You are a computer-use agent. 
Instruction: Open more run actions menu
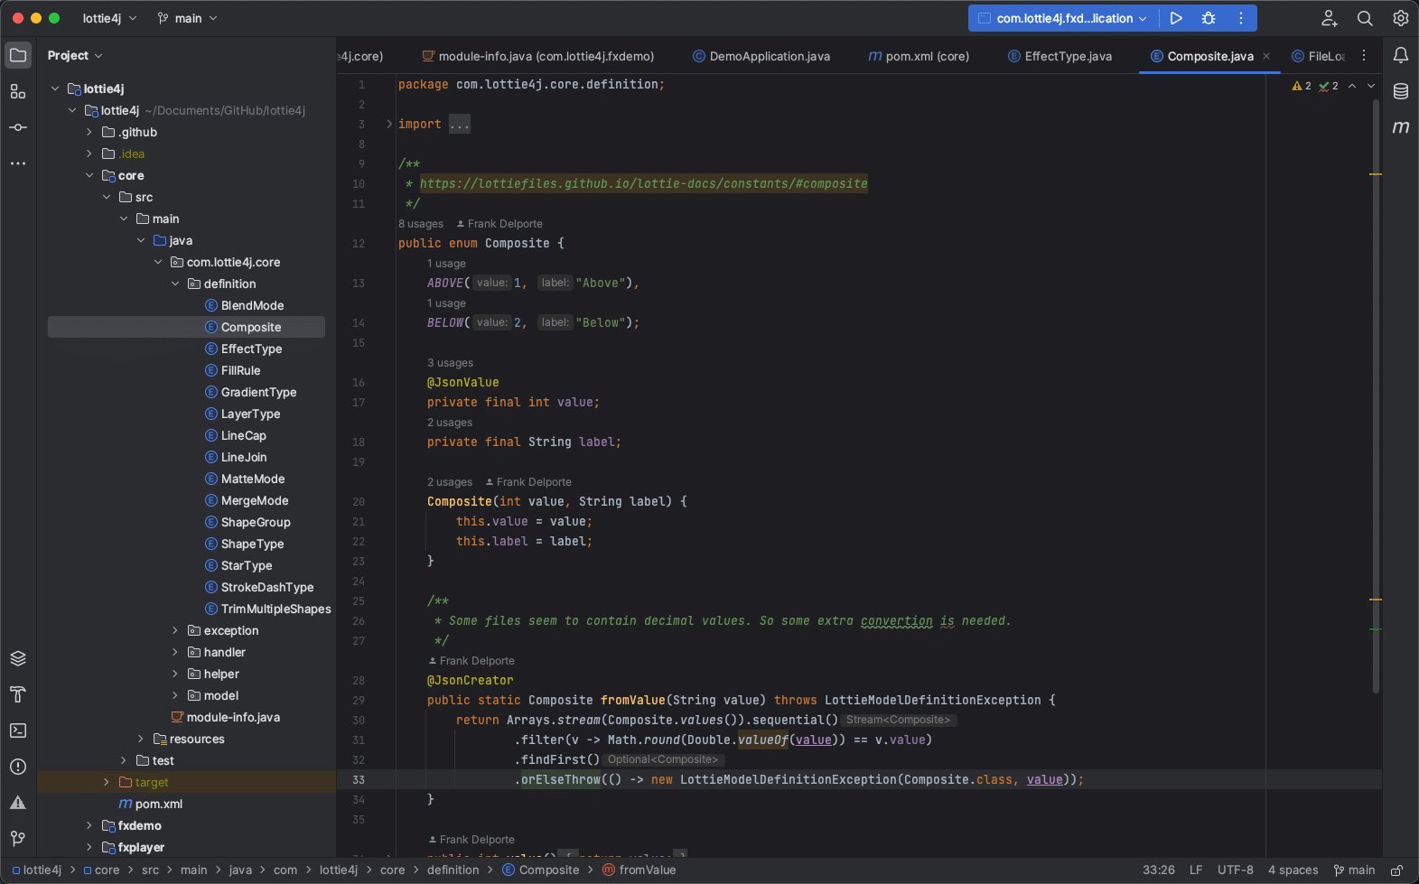[1241, 18]
